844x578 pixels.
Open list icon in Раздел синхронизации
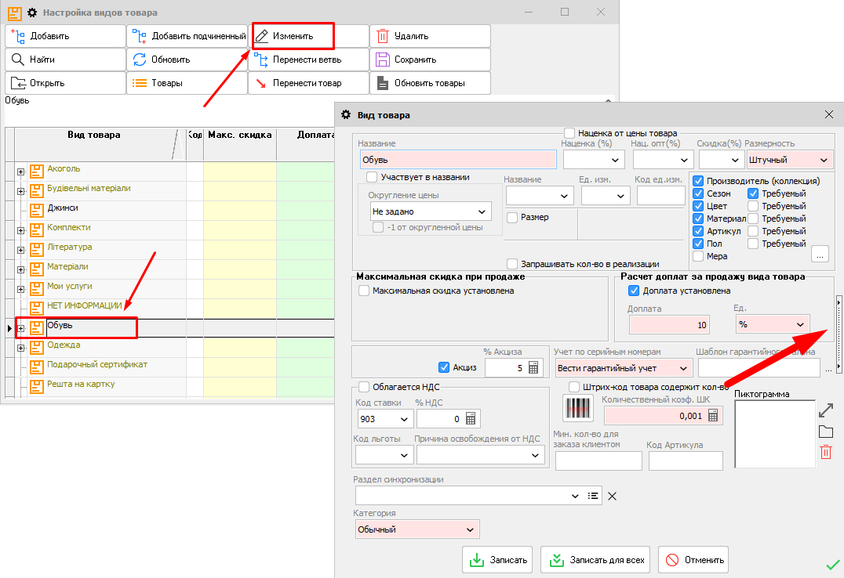(x=595, y=495)
